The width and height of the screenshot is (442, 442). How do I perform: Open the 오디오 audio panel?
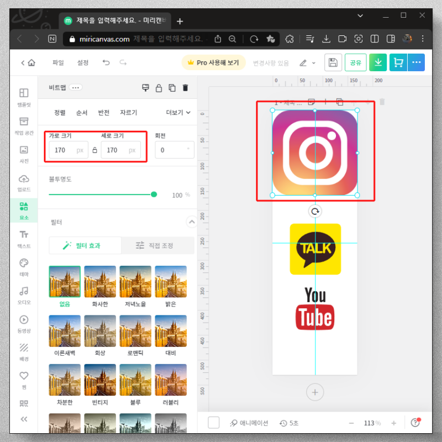(x=24, y=296)
